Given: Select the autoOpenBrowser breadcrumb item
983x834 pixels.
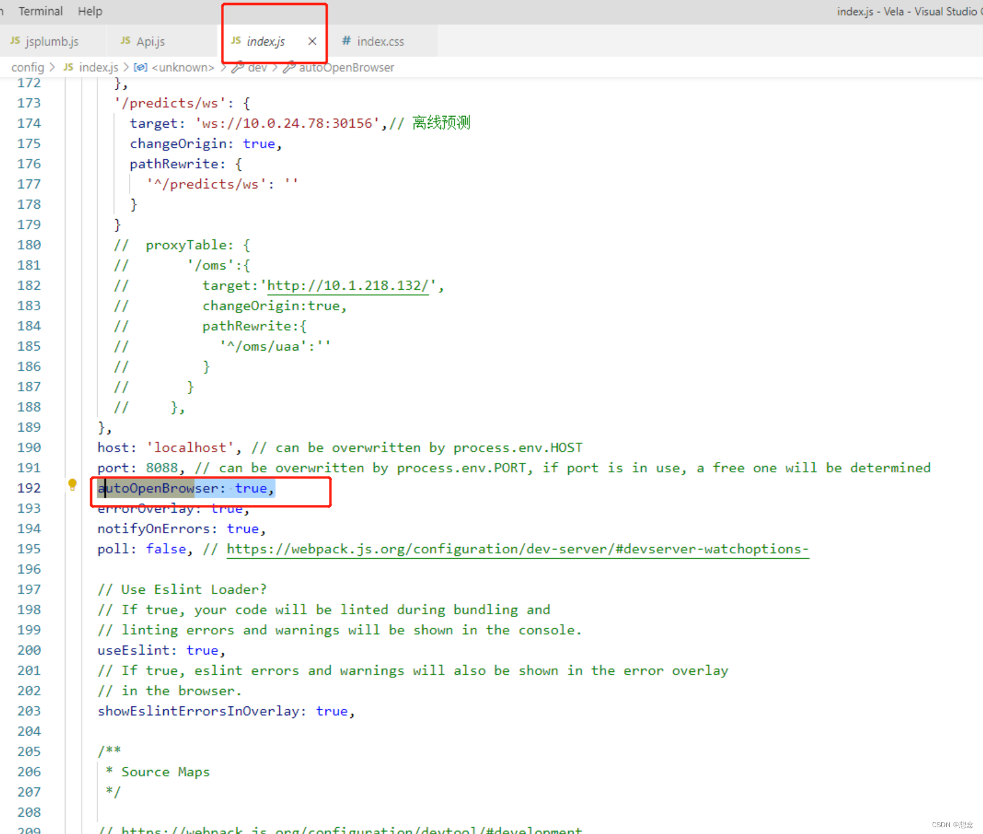Looking at the screenshot, I should (x=346, y=67).
